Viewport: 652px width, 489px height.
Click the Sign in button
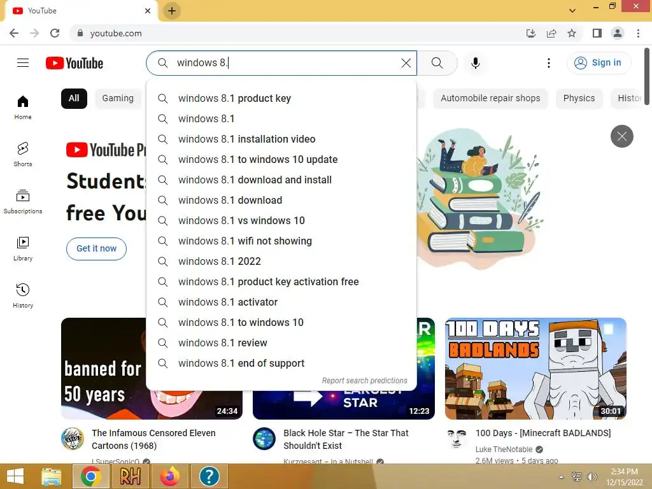(598, 63)
